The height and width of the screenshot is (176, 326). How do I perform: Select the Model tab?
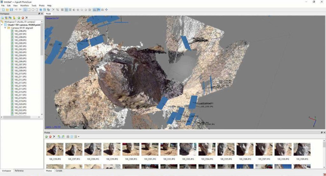click(48, 14)
